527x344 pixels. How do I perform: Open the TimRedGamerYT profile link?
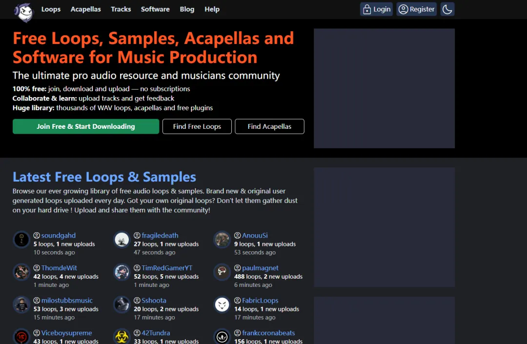point(167,268)
